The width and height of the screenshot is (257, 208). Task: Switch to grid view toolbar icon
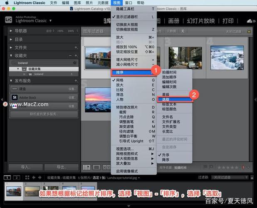click(86, 167)
